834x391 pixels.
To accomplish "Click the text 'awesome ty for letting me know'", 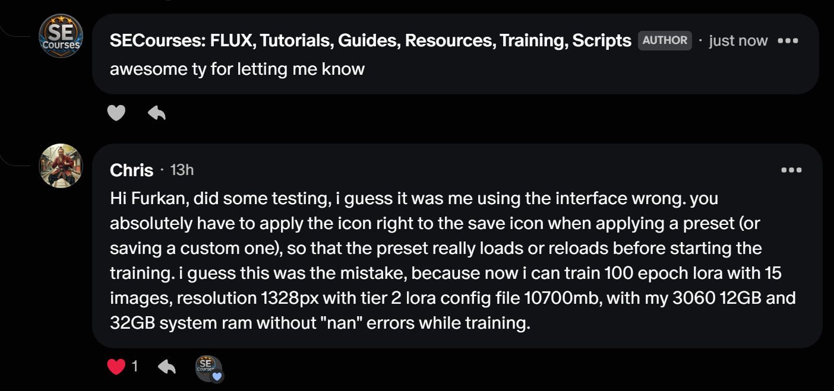I will point(237,69).
